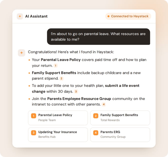Click the number 1 badge on source card
This screenshot has height=157, width=168.
click(34, 116)
